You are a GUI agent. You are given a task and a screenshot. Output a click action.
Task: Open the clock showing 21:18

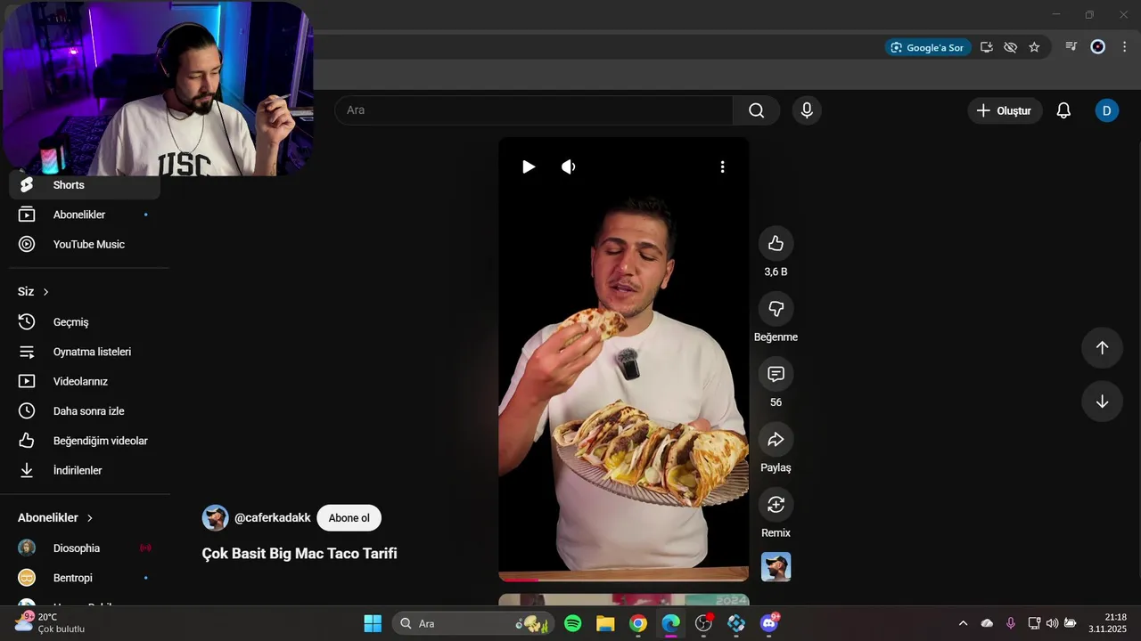1108,622
